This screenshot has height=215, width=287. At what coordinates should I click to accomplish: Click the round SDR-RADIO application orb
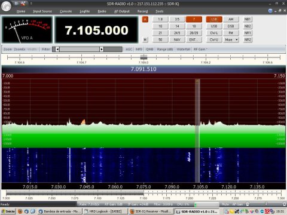tap(6, 6)
